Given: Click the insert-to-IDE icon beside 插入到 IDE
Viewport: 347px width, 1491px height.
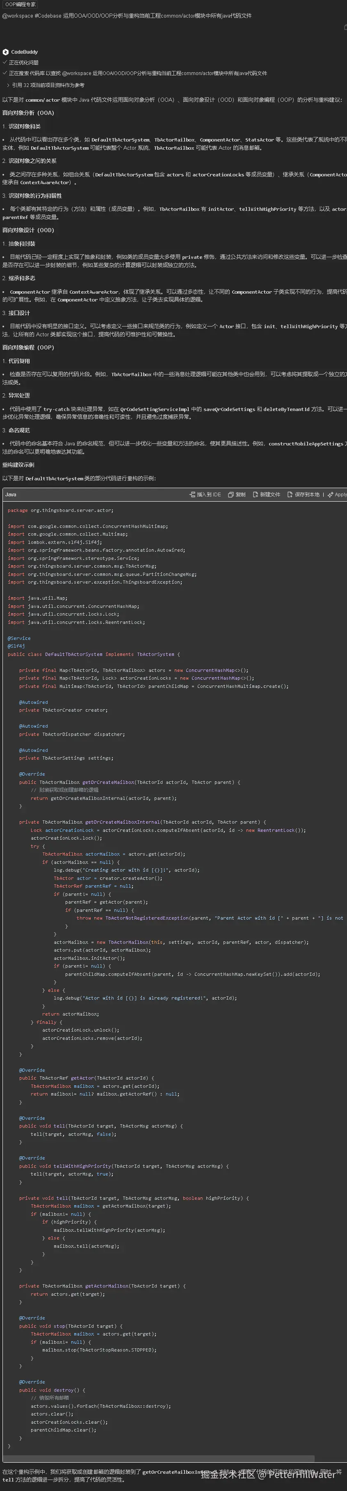Looking at the screenshot, I should click(192, 494).
